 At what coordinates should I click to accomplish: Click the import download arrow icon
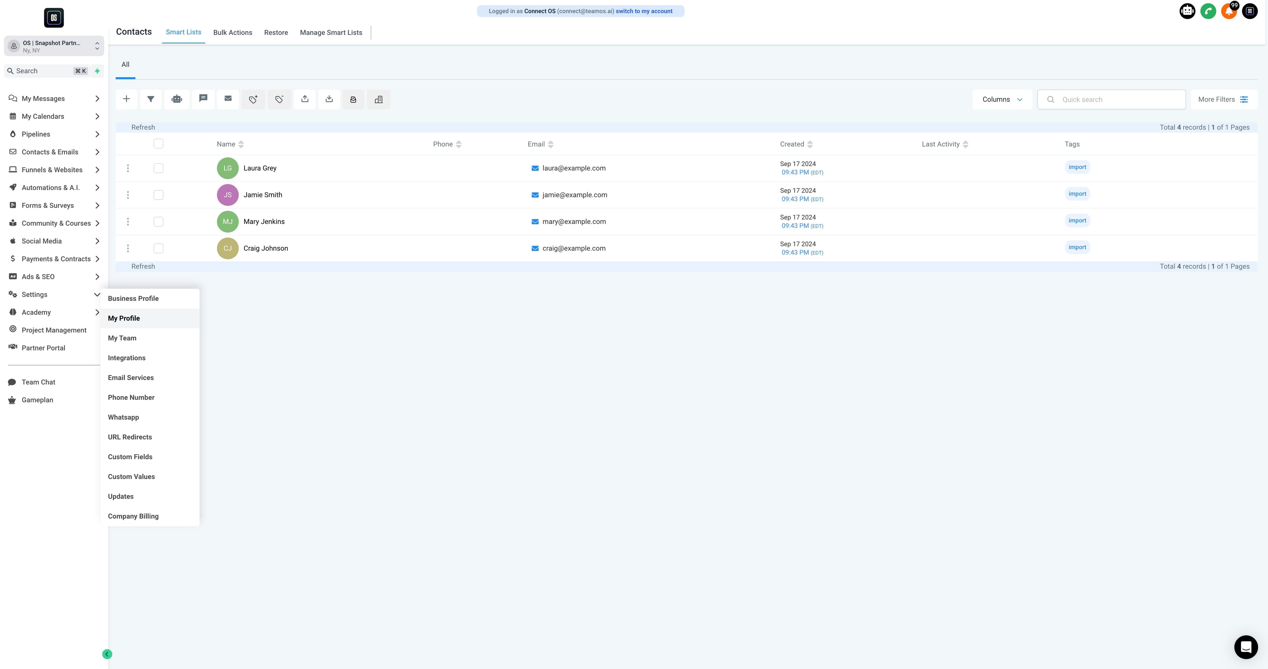[x=329, y=99]
